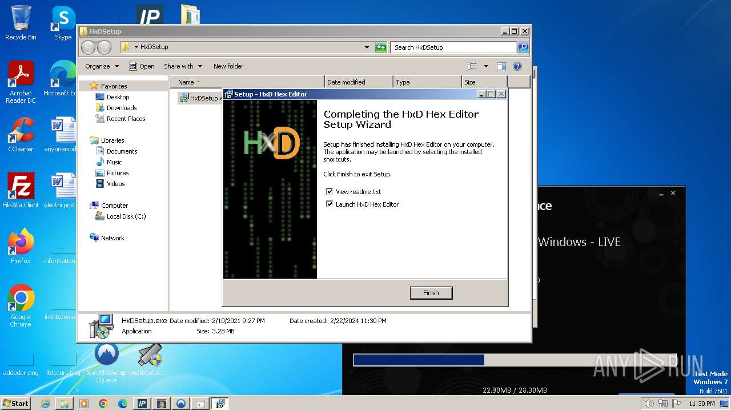Open addedor.png desktop file
731x411 pixels.
pyautogui.click(x=21, y=365)
